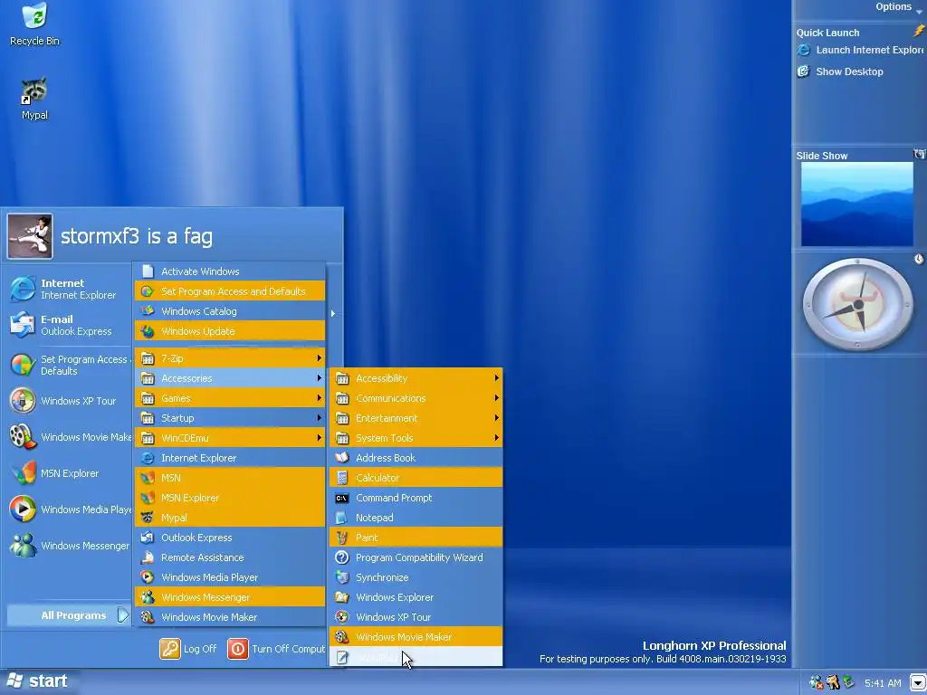Click Windows Movie Maker in recent programs

70,437
